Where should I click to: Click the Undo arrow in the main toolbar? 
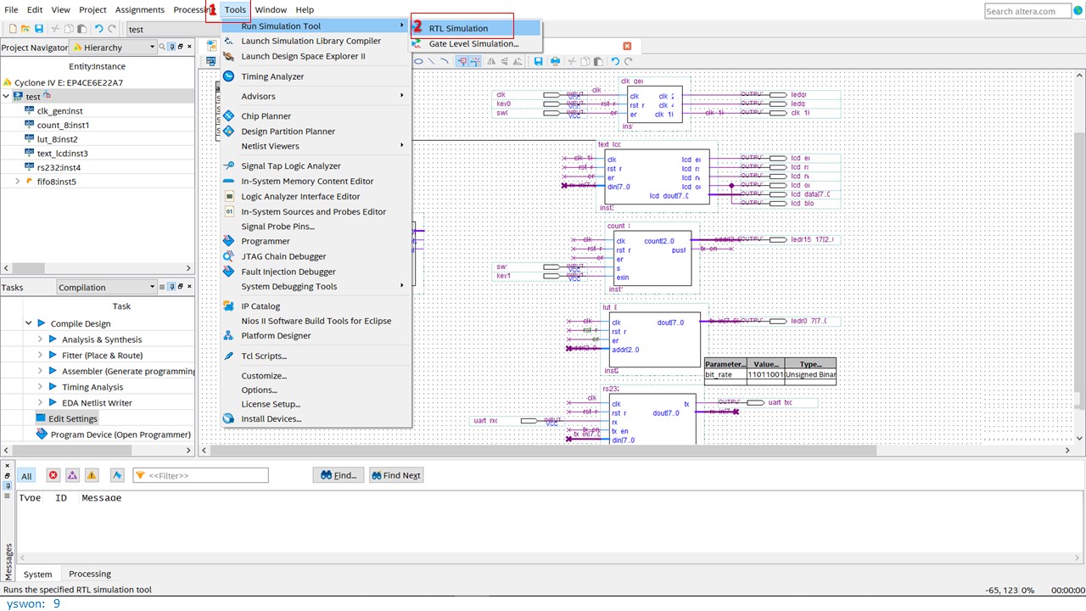coord(99,29)
